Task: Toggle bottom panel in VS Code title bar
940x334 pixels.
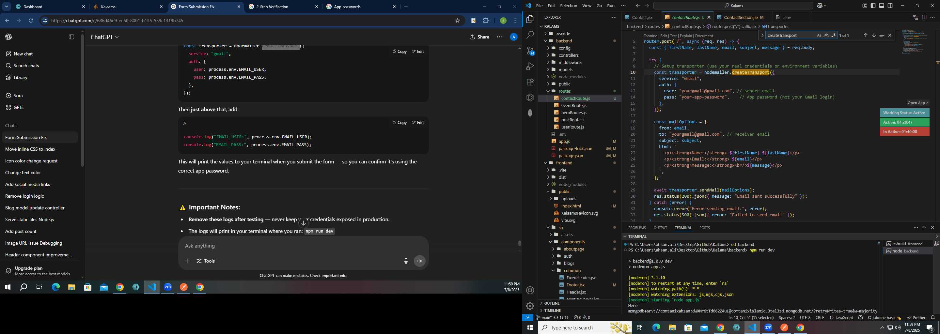Action: tap(882, 6)
